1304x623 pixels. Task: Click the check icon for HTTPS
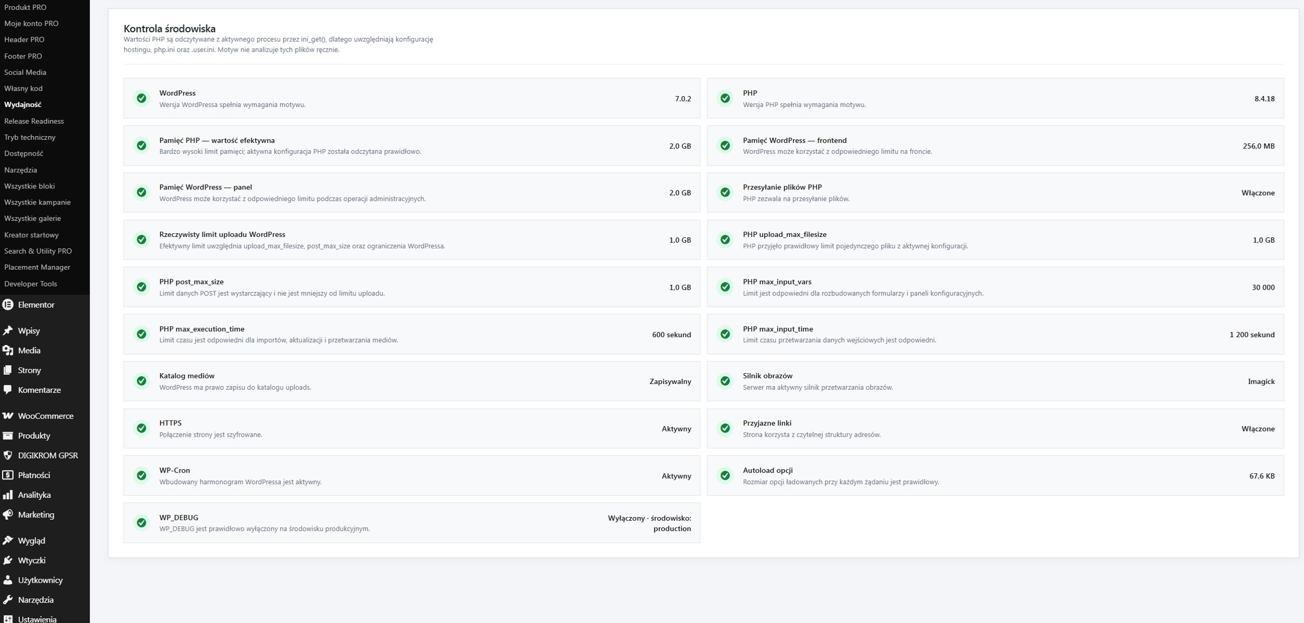pos(141,428)
